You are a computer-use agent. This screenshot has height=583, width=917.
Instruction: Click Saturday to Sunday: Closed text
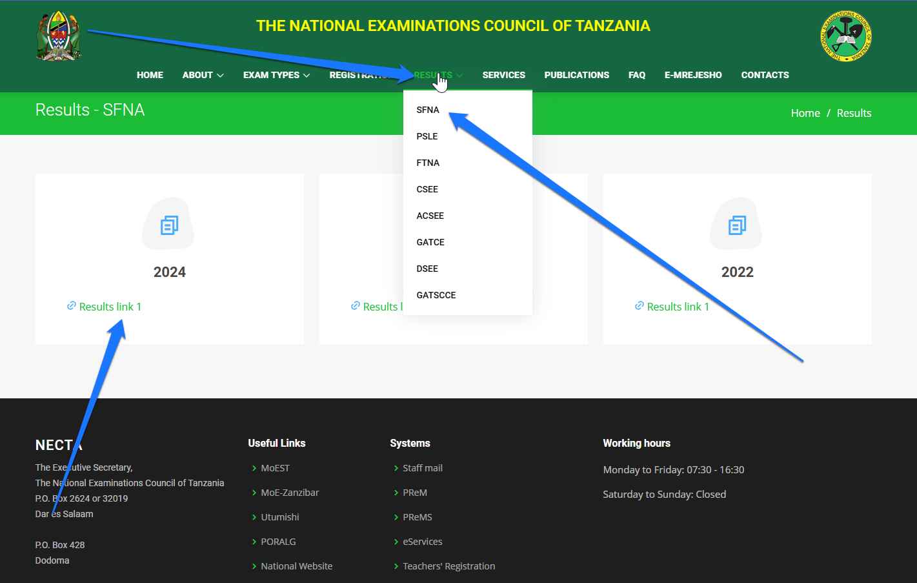pos(665,495)
